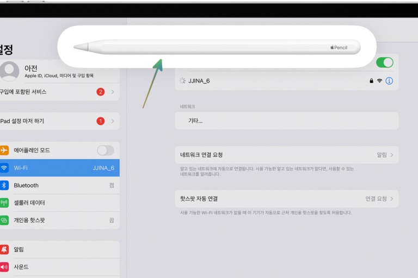Select the Bluetooth sidebar item
Image resolution: width=418 pixels, height=278 pixels.
coord(60,185)
